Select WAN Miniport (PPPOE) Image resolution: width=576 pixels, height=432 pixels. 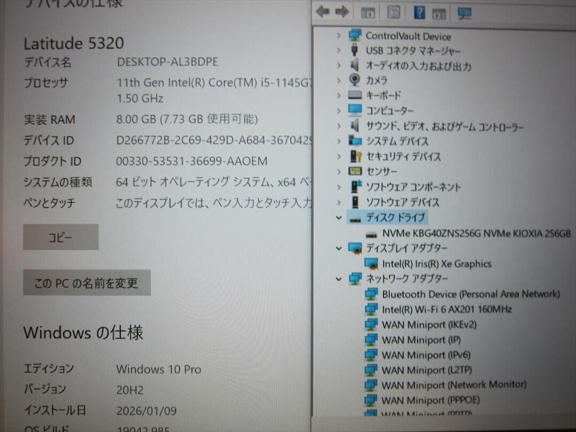430,400
